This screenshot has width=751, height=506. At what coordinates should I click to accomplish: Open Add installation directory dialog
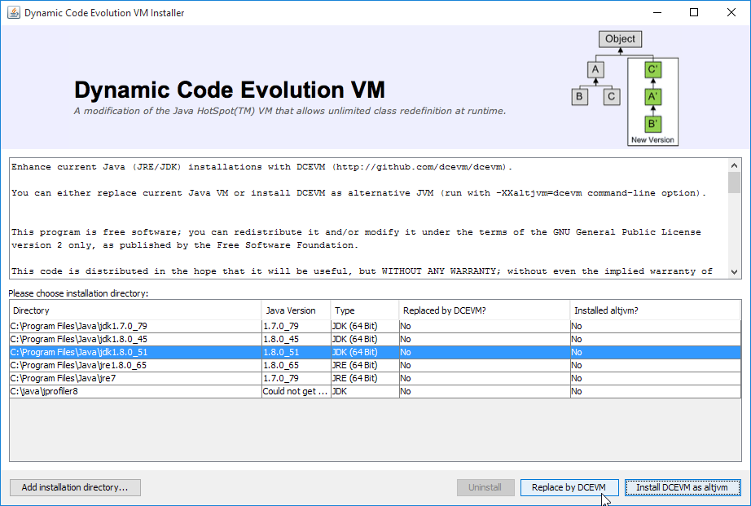tap(75, 487)
